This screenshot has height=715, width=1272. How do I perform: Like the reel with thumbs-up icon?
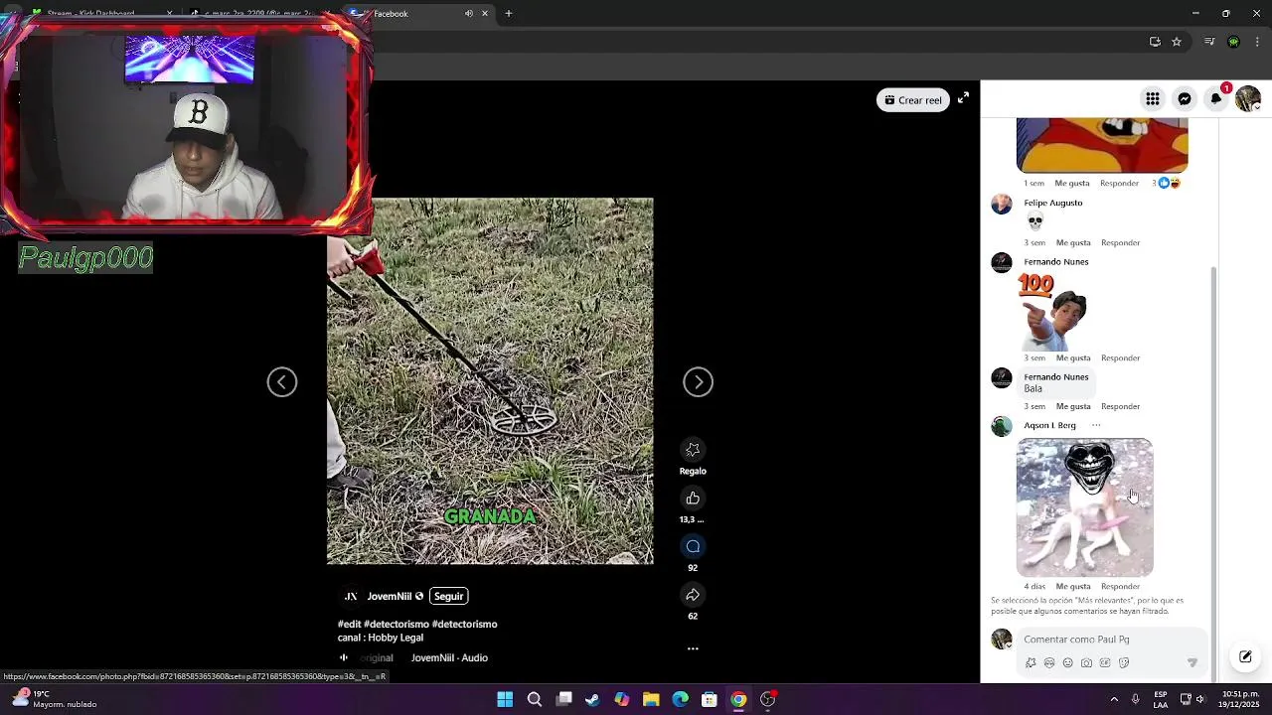(x=693, y=499)
